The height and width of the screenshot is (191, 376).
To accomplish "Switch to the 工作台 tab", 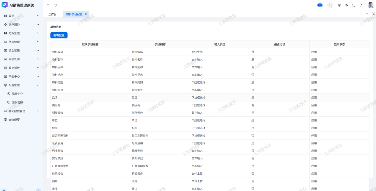I will pyautogui.click(x=53, y=14).
